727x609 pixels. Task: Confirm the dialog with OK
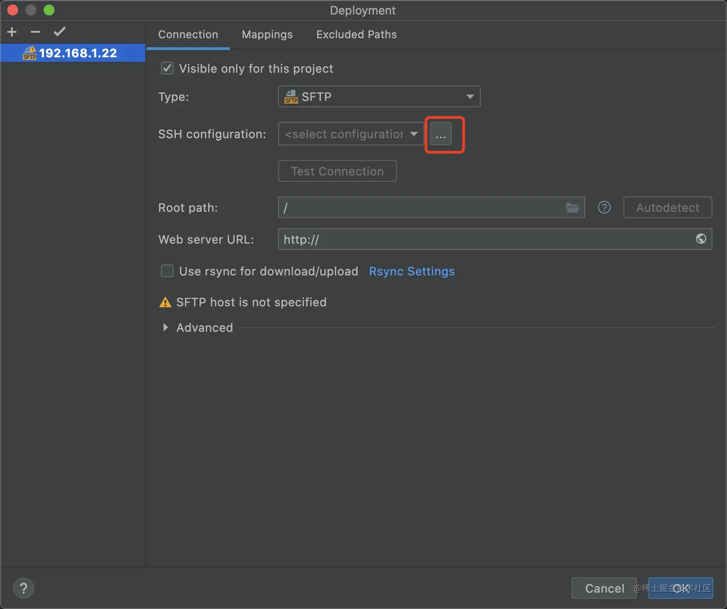(680, 588)
